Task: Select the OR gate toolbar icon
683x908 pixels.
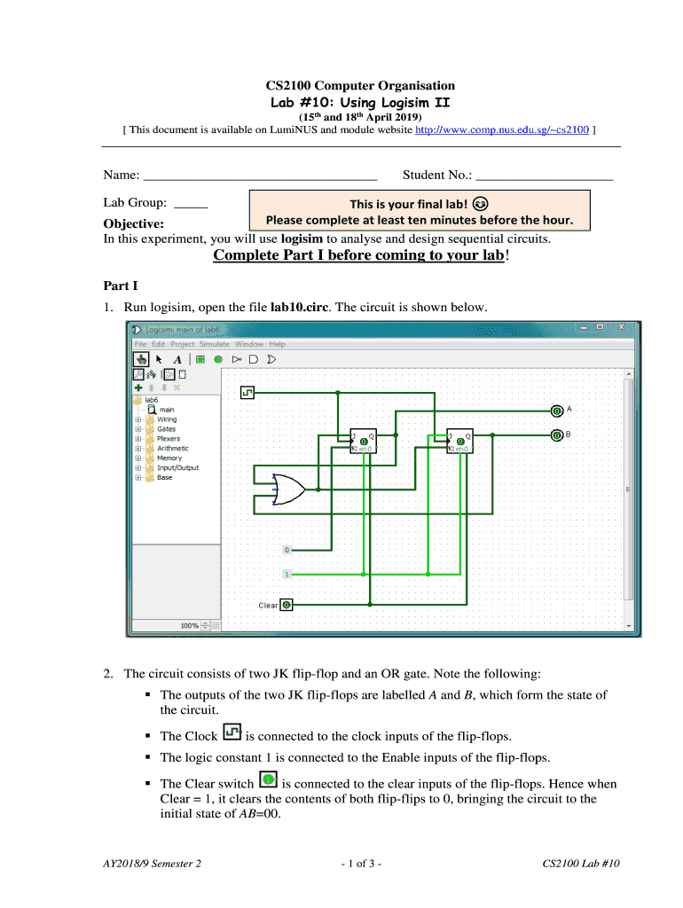Action: click(271, 359)
